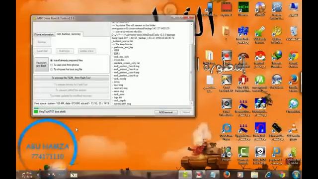The image size is (318, 179).
Task: Open the Android tool by GABA desktop shortcut
Action: pos(294,156)
